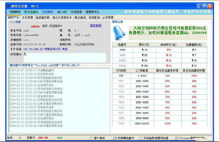Select the VIP2 level row
The height and width of the screenshot is (142, 219).
point(160,87)
